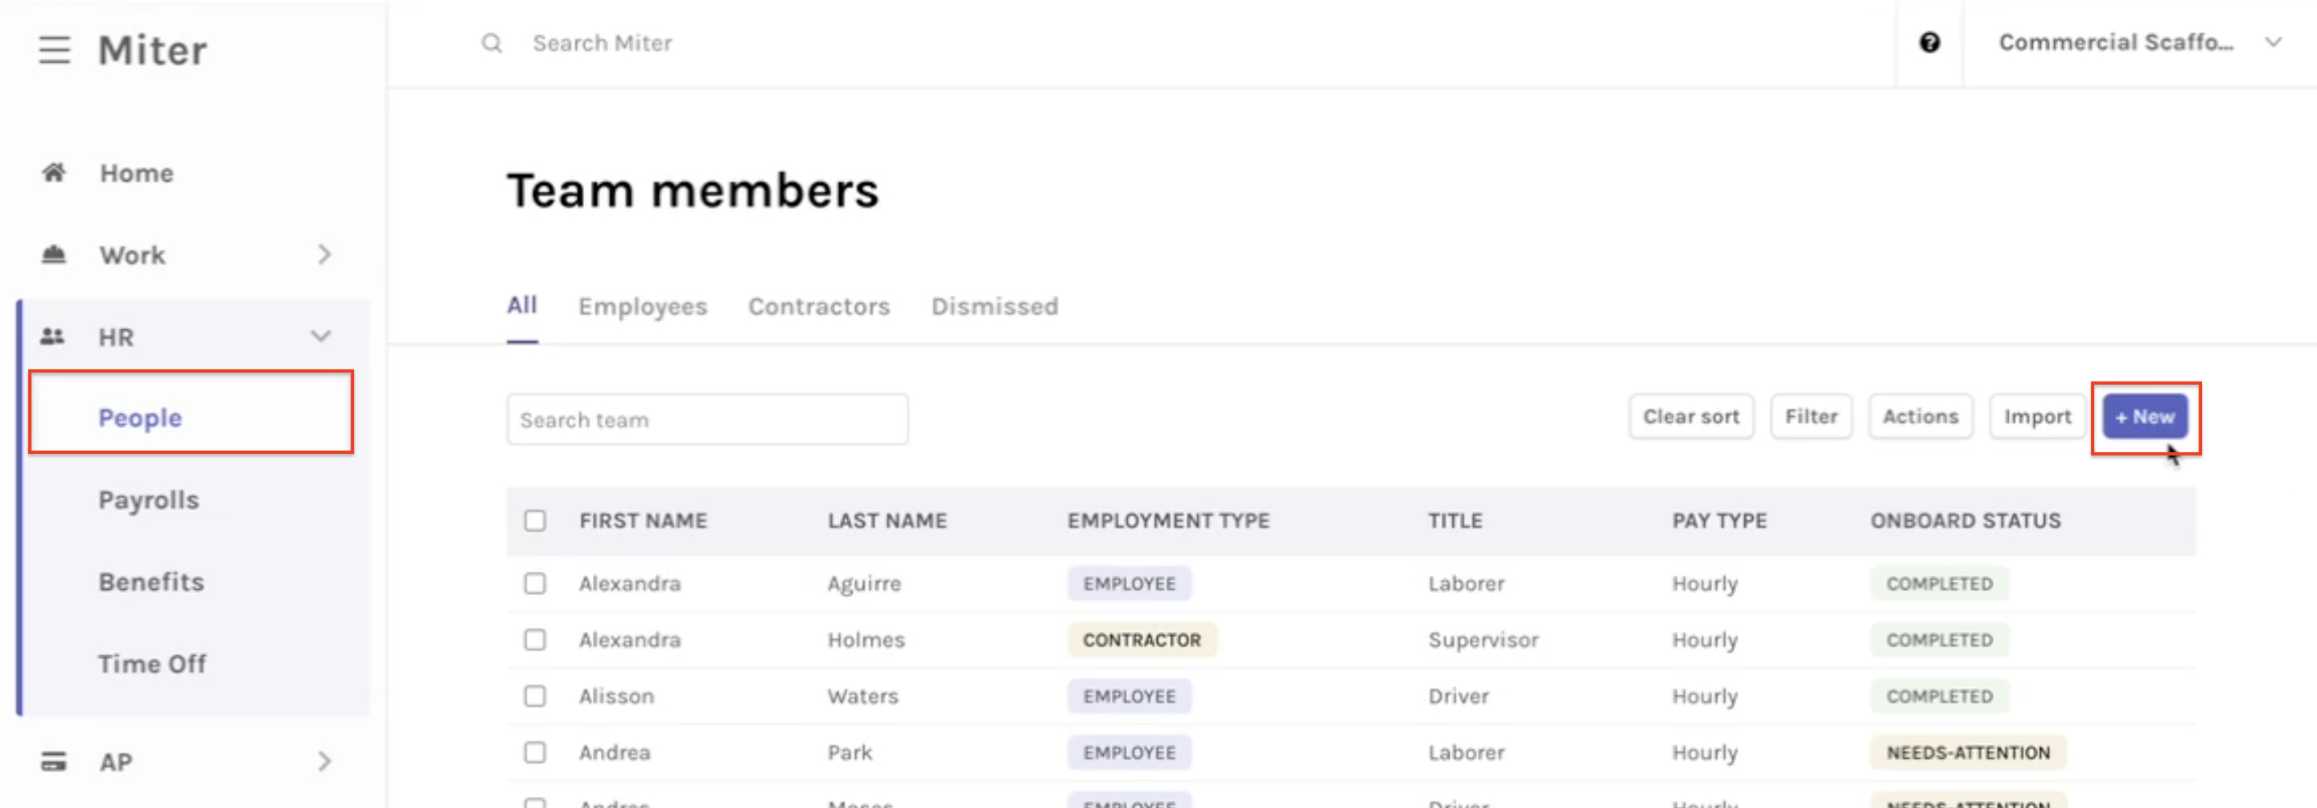Tick the checkbox for Alisson Waters
Image resolution: width=2317 pixels, height=808 pixels.
pos(535,696)
